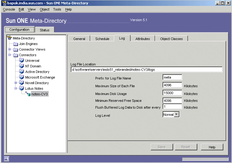Click the 'Log File Location' label

pyautogui.click(x=83, y=64)
